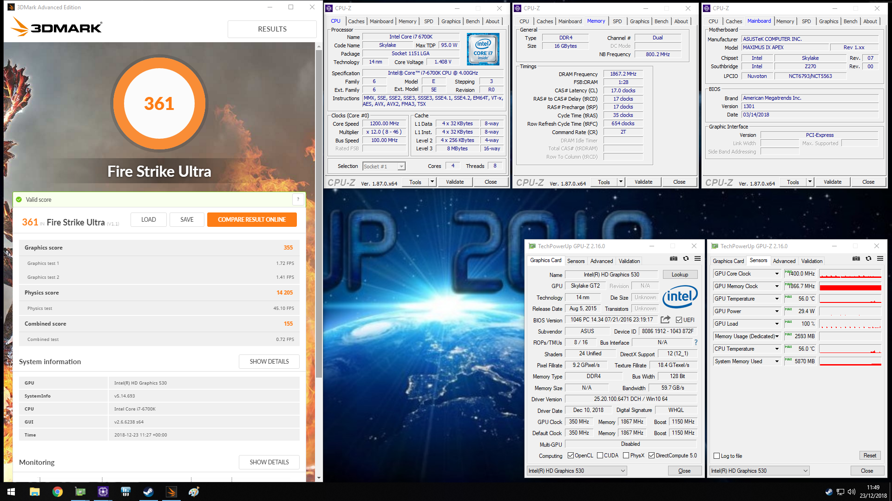Click Bus Interface question mark in GPU-Z
Viewport: 892px width, 501px height.
pyautogui.click(x=695, y=342)
